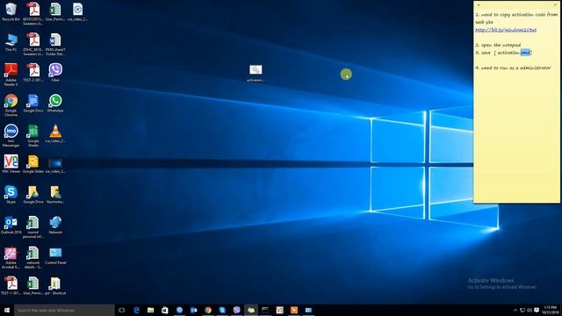The height and width of the screenshot is (316, 562).
Task: Select the pdf - Shortcut folder icon
Action: [55, 286]
